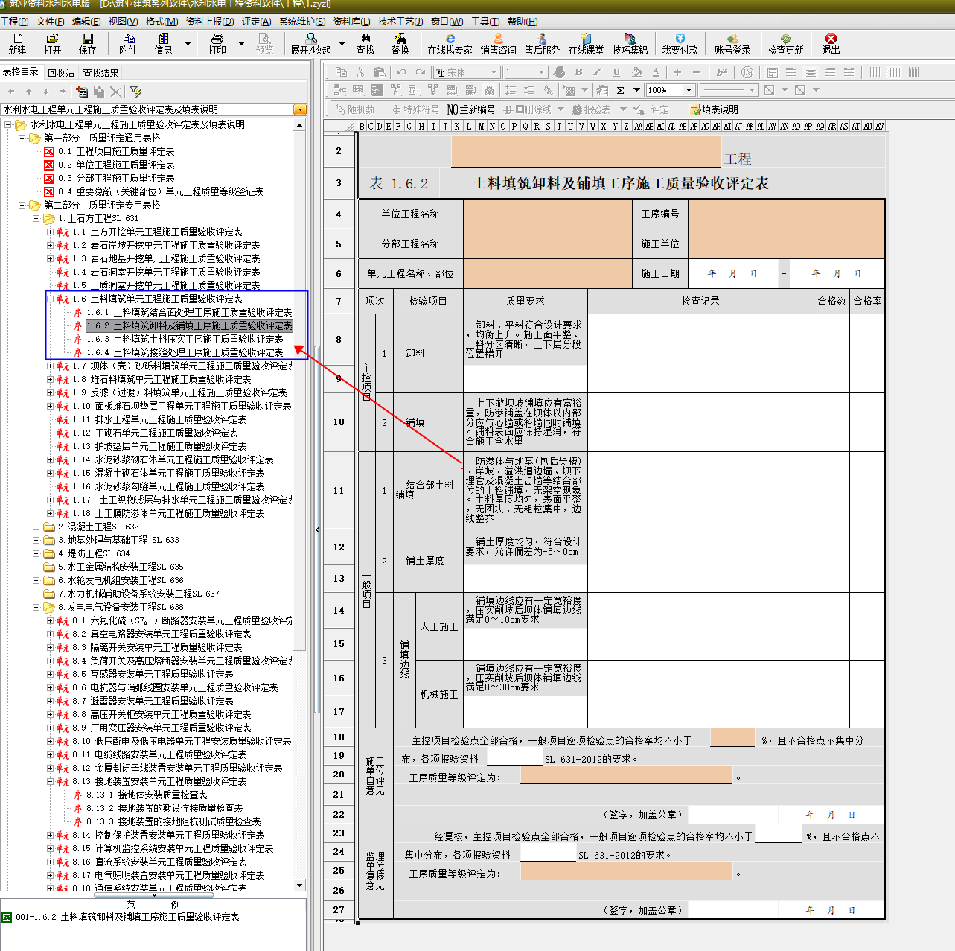Open the orange catalog selector dropdown arrow
The height and width of the screenshot is (951, 955).
pos(300,109)
